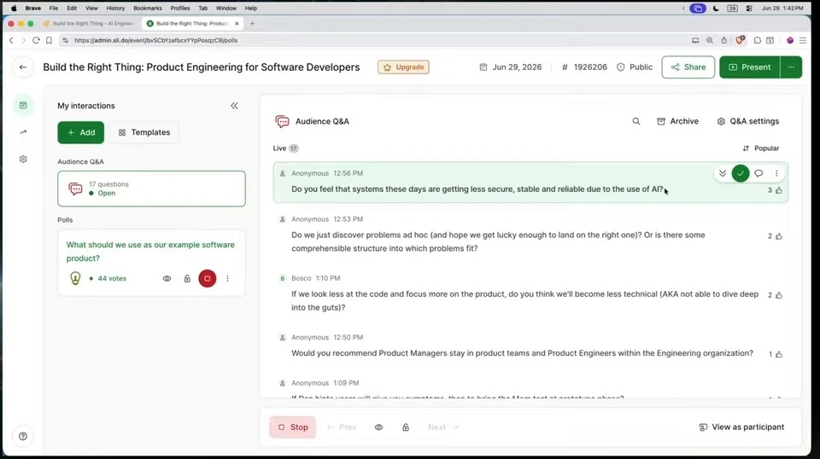Viewport: 820px width, 459px height.
Task: Upvote the Bosco question thumbs-up
Action: tap(779, 295)
